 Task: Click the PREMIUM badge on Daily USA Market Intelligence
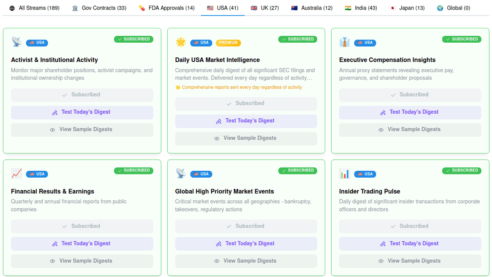pos(228,42)
